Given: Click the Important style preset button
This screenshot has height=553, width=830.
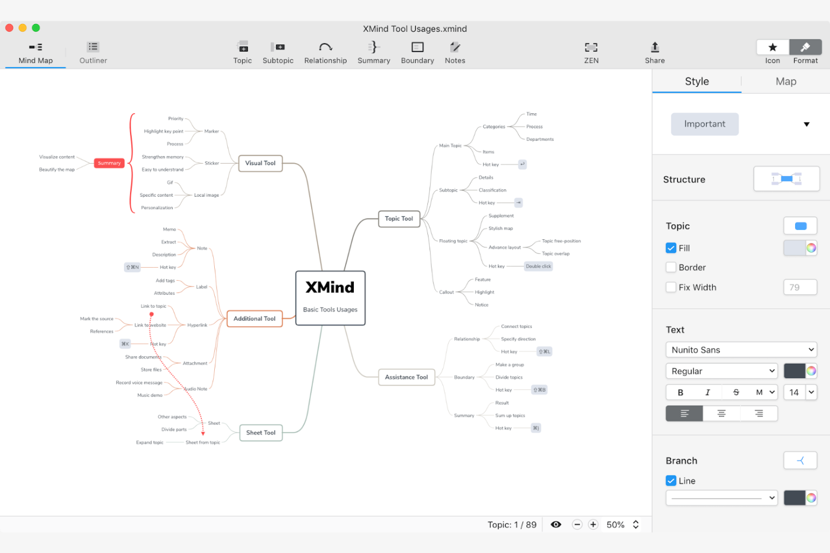Looking at the screenshot, I should pyautogui.click(x=704, y=124).
